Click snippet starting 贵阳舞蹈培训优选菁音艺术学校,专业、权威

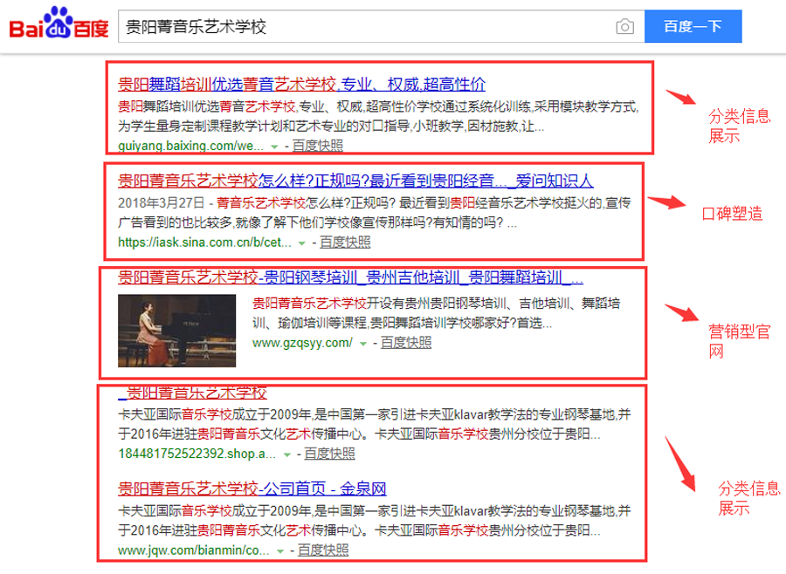pyautogui.click(x=378, y=116)
